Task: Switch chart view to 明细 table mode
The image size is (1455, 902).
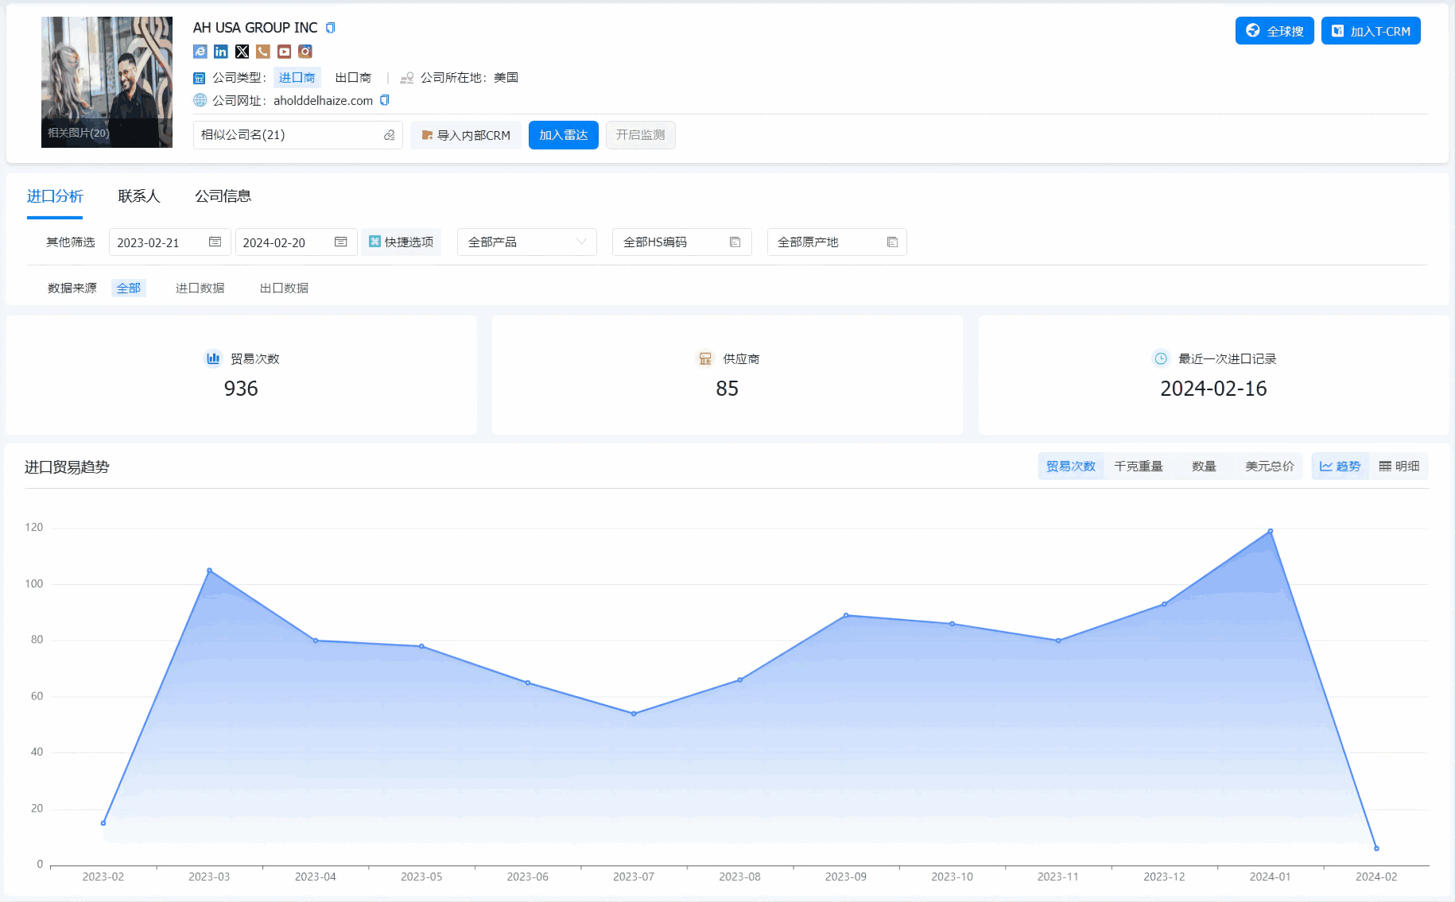Action: [1399, 466]
